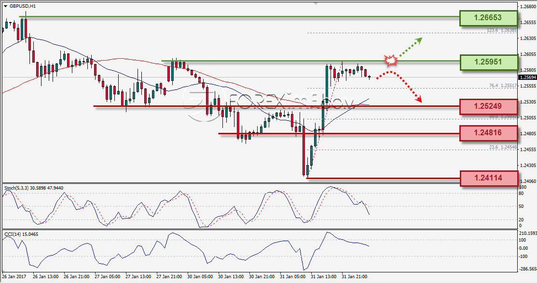This screenshot has height=283, width=537.
Task: Click the 27 Jan 21:00 time label
Action: (169, 277)
